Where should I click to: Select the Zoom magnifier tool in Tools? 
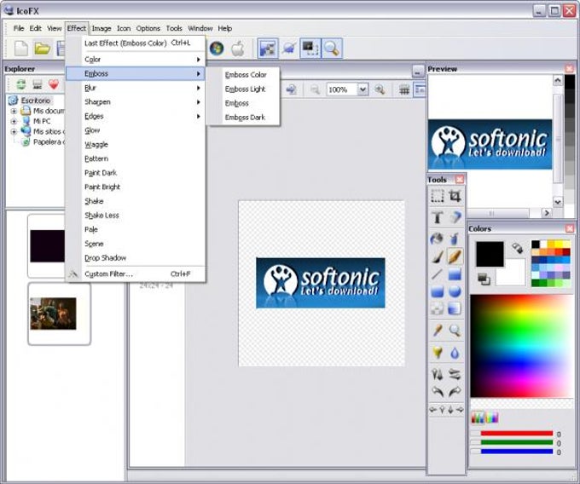(x=455, y=331)
